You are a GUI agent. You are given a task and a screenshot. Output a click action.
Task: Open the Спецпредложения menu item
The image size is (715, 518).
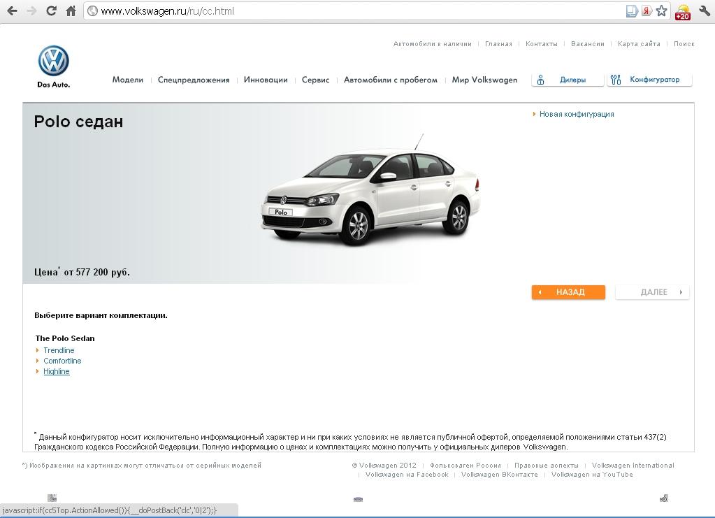(x=194, y=80)
